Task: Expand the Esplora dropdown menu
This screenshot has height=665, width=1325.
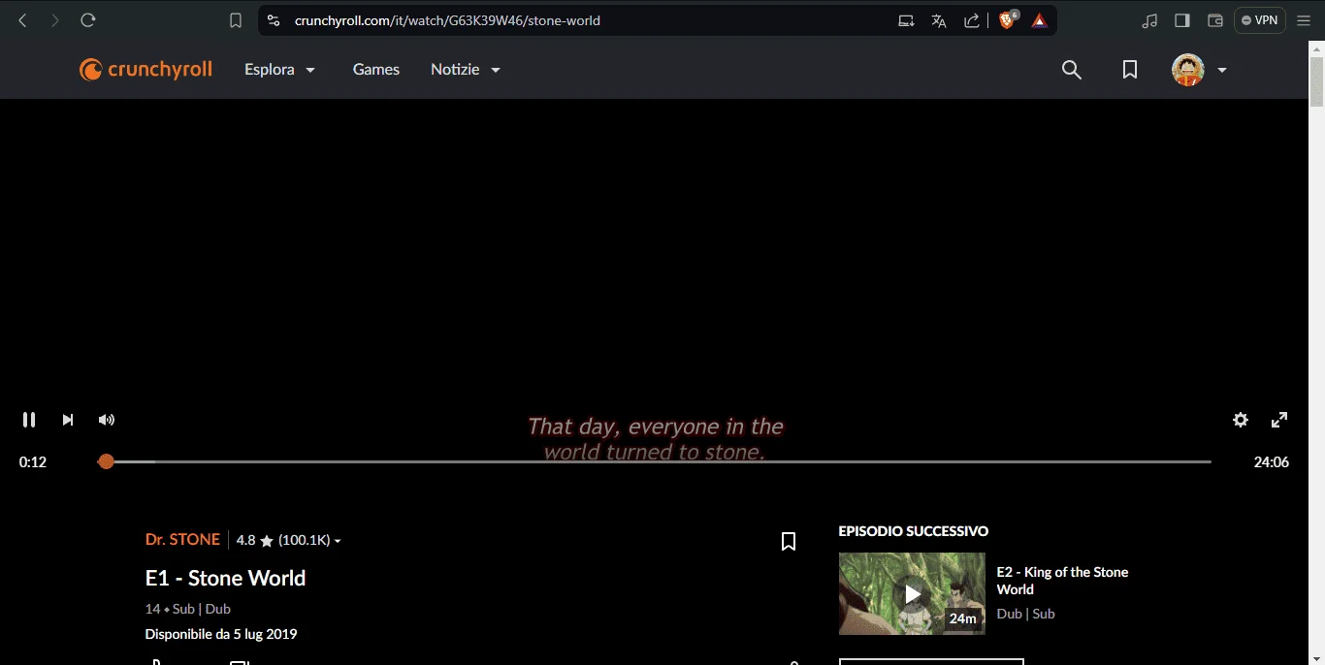Action: pyautogui.click(x=280, y=70)
